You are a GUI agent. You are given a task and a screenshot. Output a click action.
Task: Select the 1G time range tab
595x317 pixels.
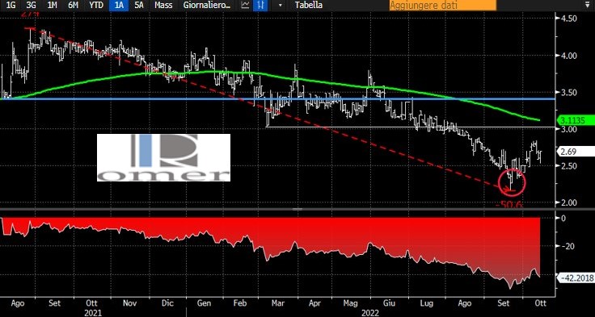click(10, 6)
